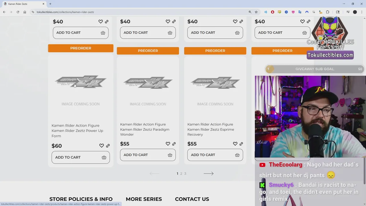Click the wishlist heart above Esprime Recovery
This screenshot has width=366, height=206.
pos(235,21)
